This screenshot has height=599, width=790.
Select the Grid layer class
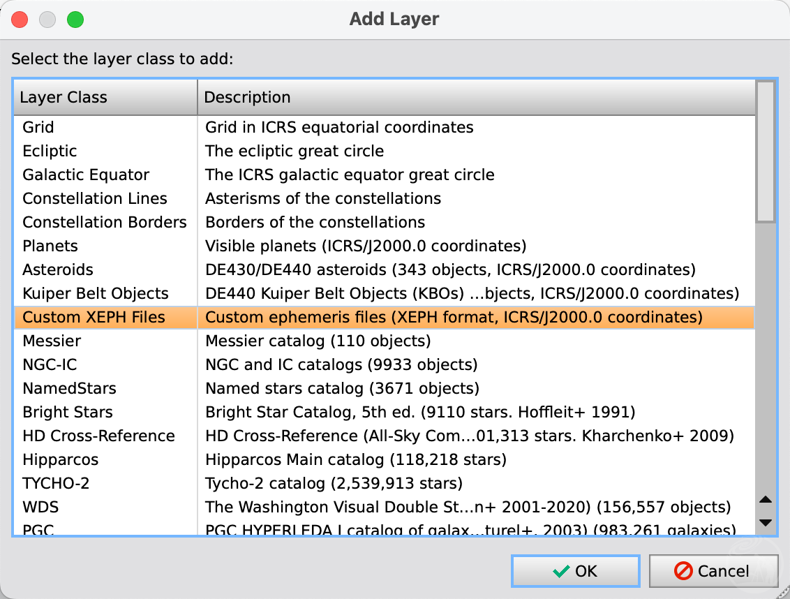38,127
